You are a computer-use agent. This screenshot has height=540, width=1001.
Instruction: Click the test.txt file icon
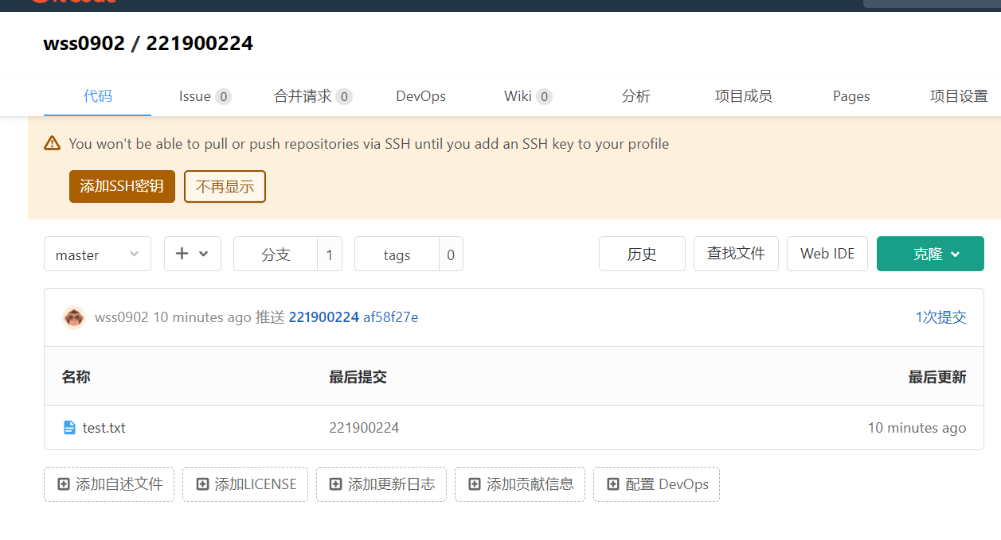tap(69, 428)
